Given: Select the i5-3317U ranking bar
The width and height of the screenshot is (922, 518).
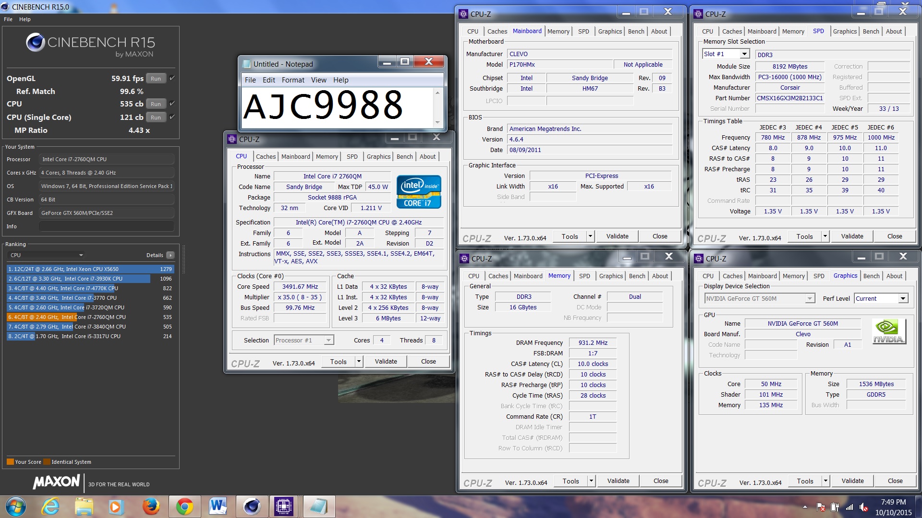Looking at the screenshot, I should (x=90, y=336).
